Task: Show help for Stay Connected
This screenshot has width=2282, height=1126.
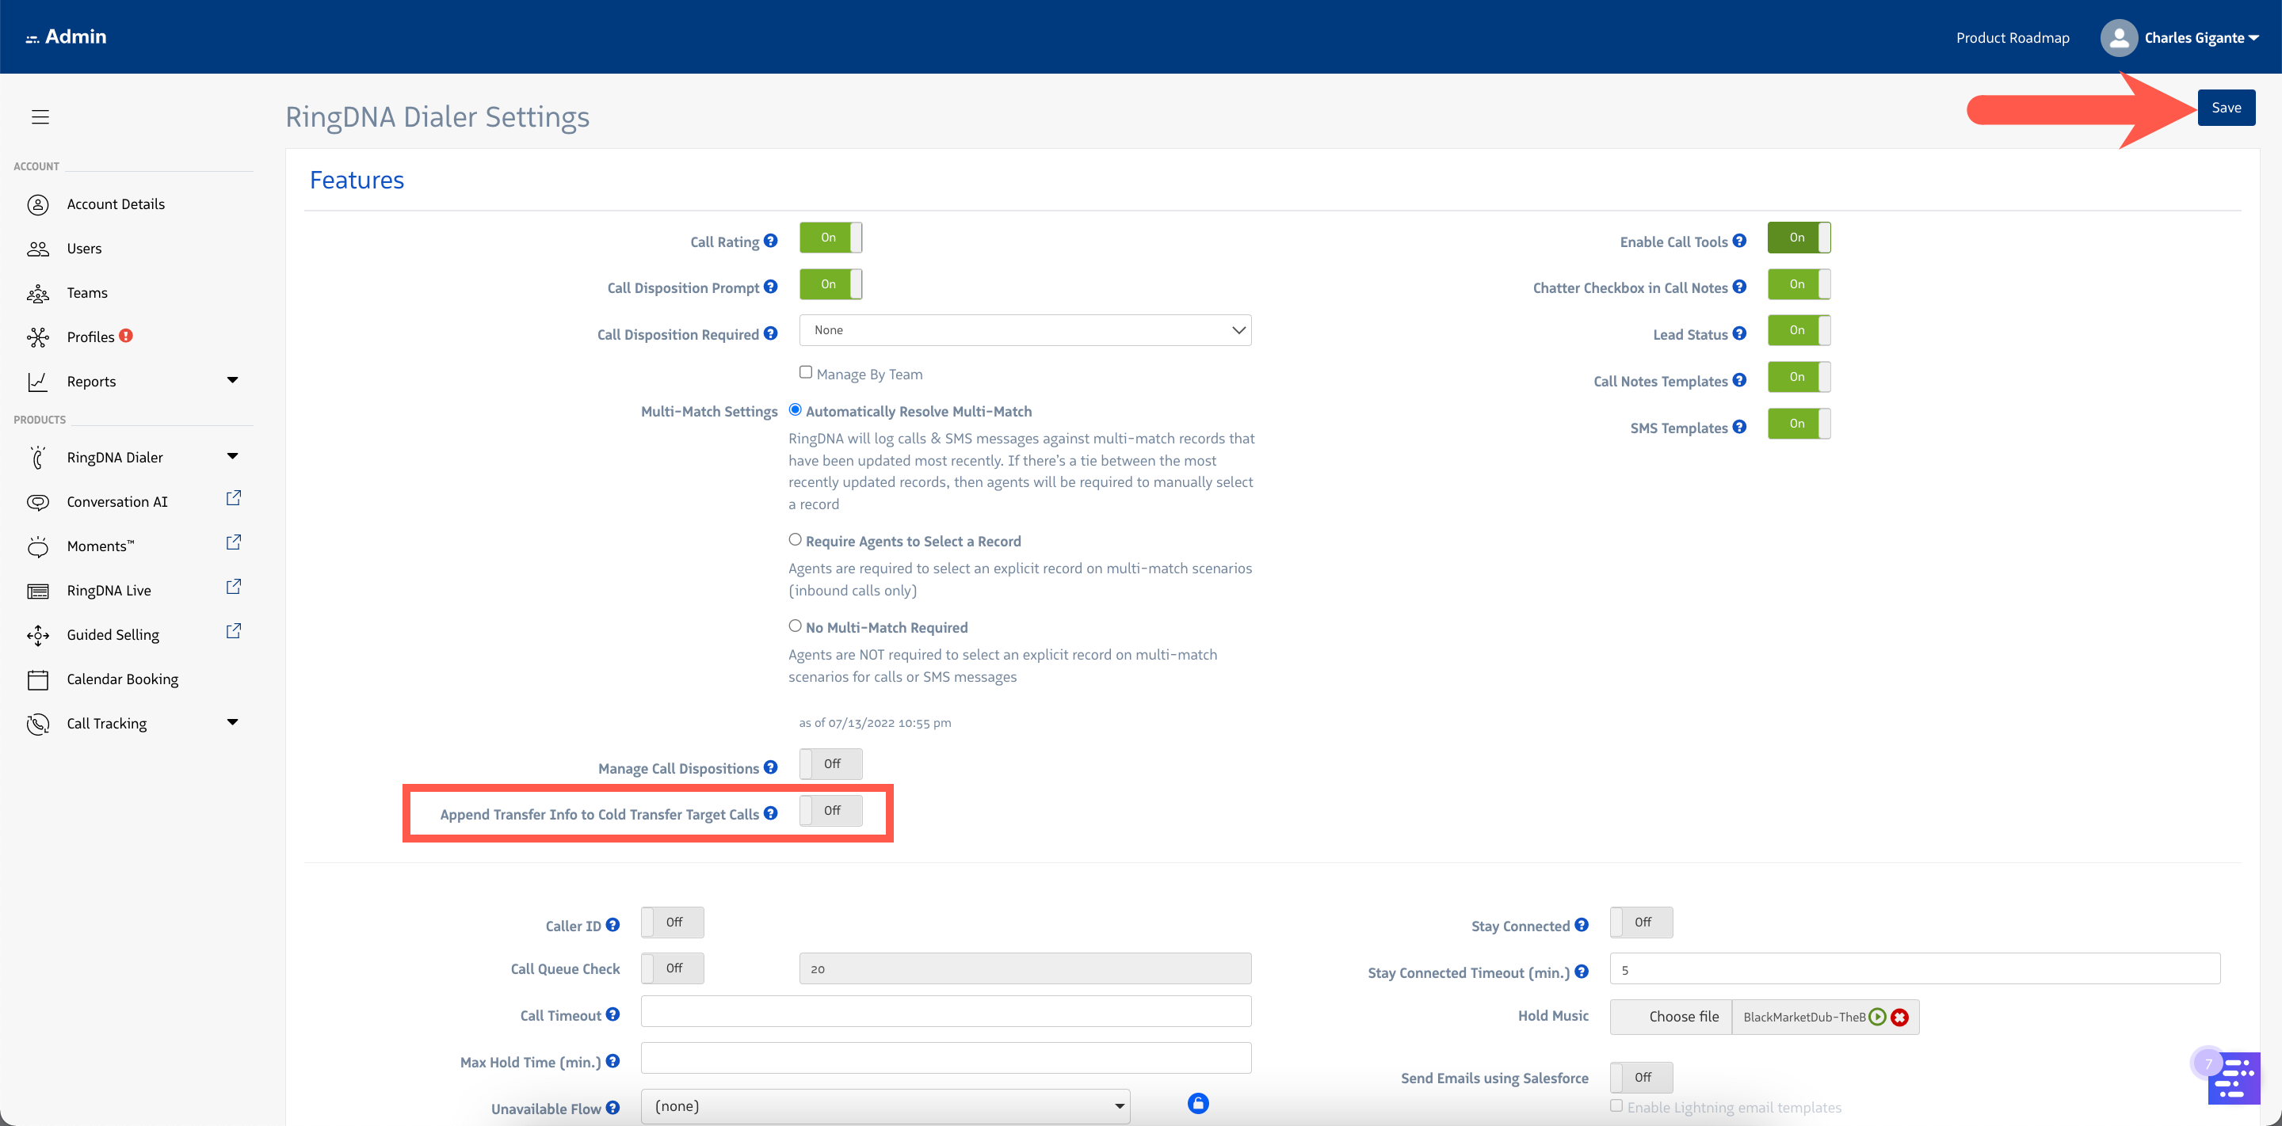Action: [1582, 925]
